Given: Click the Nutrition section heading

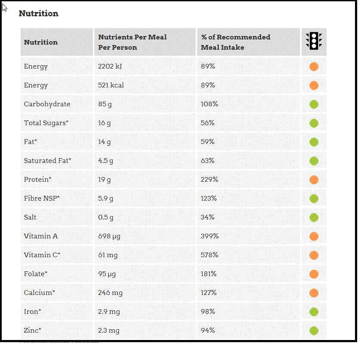Looking at the screenshot, I should coord(39,14).
